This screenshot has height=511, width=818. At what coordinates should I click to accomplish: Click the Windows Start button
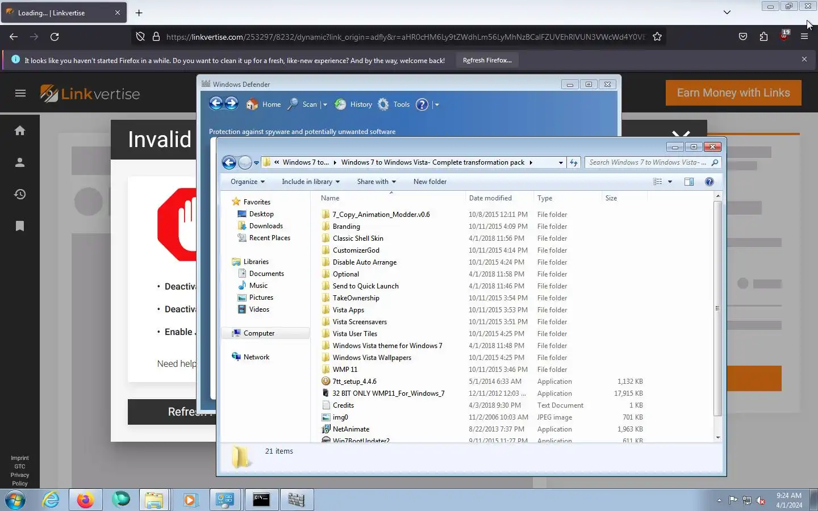tap(15, 500)
